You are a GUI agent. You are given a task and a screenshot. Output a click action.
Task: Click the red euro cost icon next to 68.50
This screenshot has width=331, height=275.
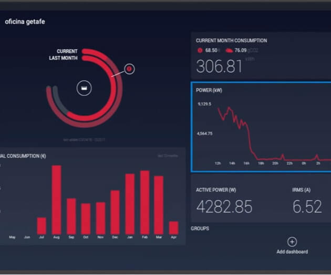(x=200, y=50)
